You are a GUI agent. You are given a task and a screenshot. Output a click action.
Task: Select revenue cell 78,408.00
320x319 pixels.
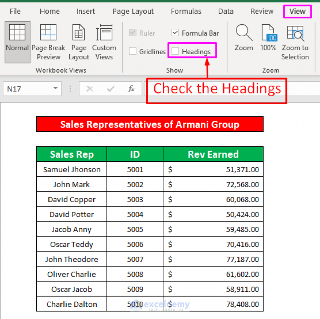point(213,304)
